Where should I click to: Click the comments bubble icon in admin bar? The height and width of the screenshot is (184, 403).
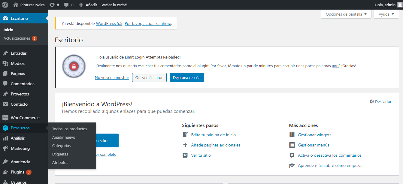[66, 5]
